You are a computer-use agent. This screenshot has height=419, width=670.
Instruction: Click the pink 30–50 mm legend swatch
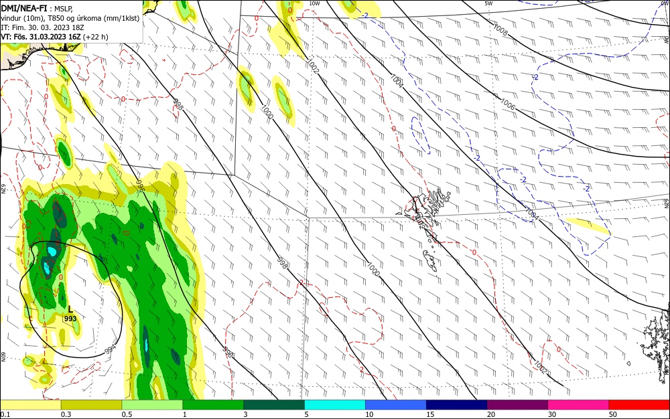click(579, 405)
